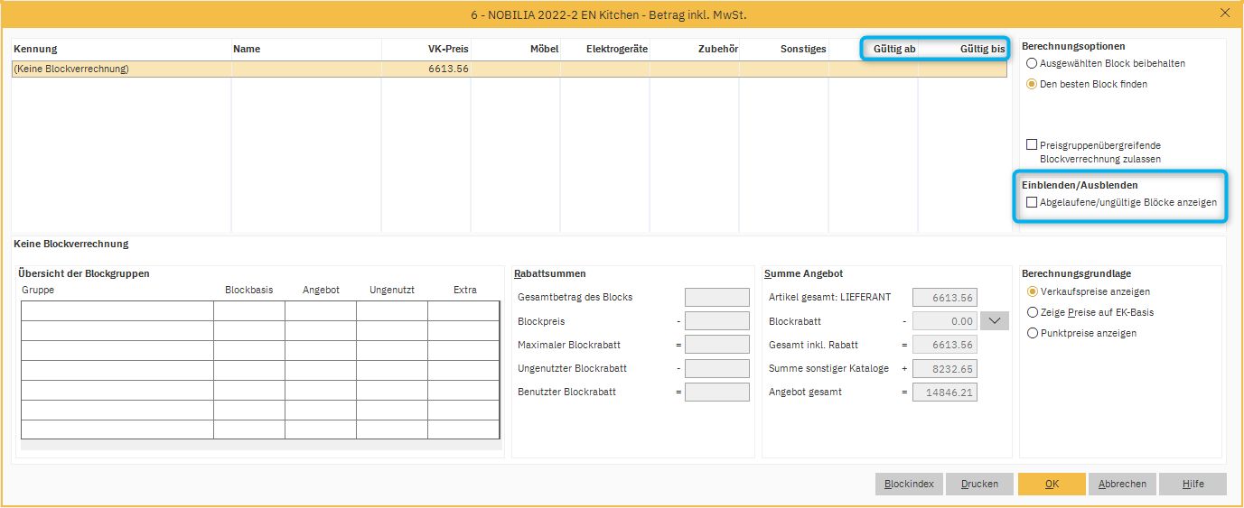Screen dimensions: 1244x508
Task: Choose 'Punktpreise anzeigen' radio option
Action: point(1033,333)
